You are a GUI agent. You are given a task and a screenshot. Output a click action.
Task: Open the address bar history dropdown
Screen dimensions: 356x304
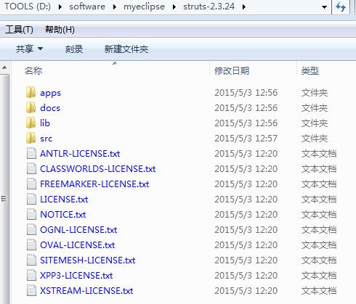[324, 7]
